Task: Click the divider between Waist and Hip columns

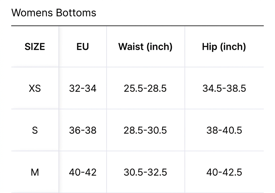Action: coord(185,110)
